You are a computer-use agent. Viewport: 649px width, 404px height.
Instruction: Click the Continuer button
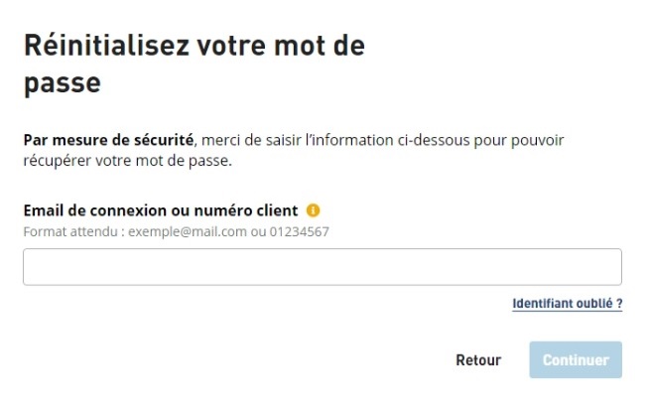point(576,360)
